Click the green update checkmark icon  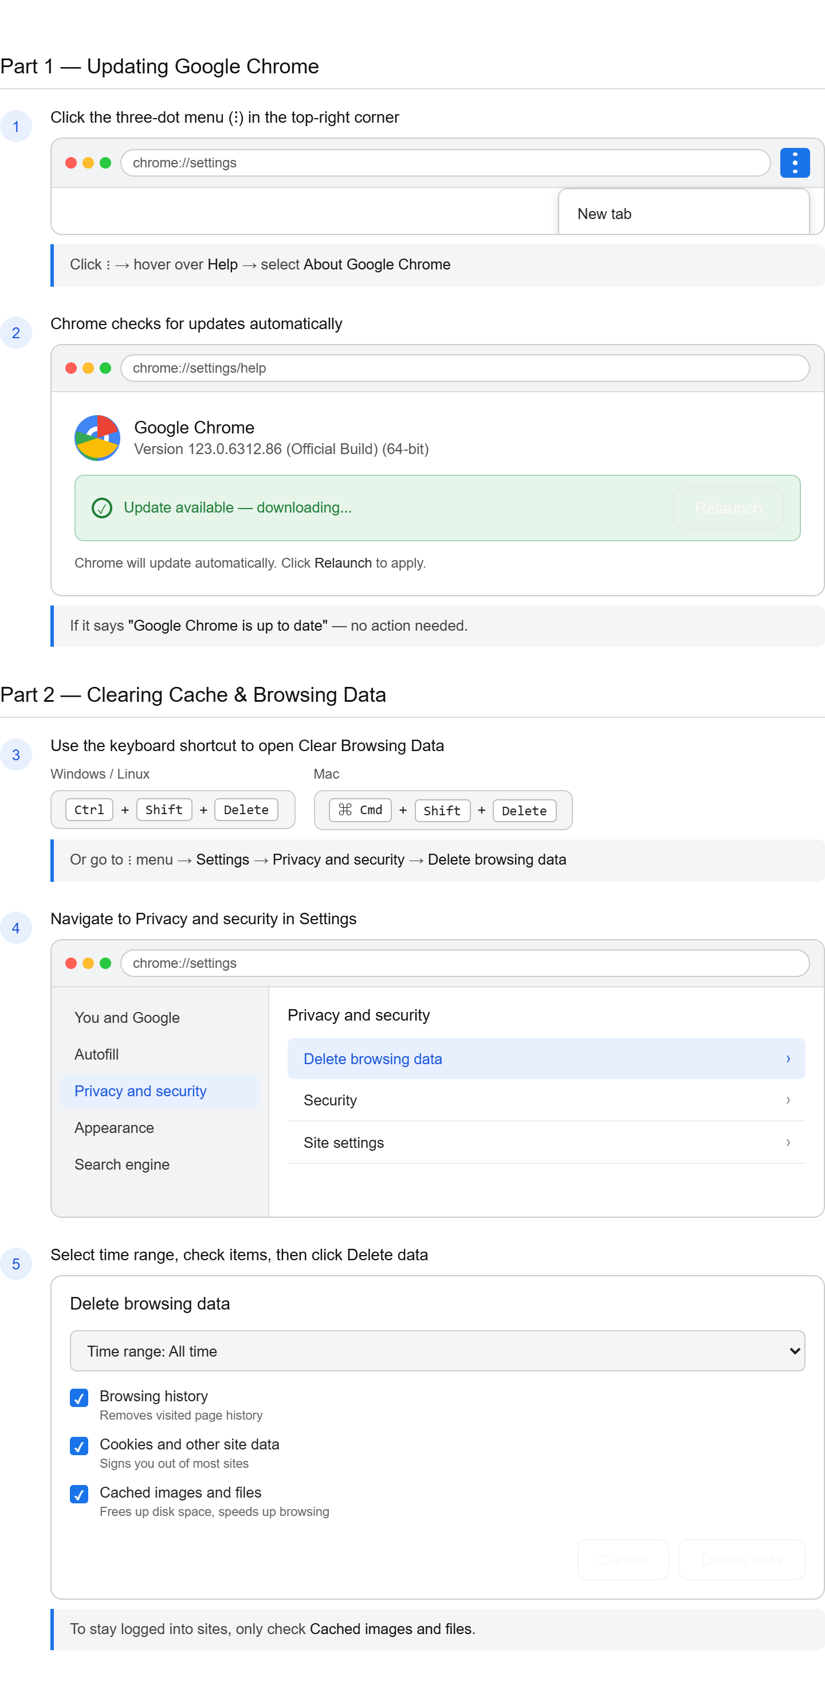pyautogui.click(x=102, y=507)
